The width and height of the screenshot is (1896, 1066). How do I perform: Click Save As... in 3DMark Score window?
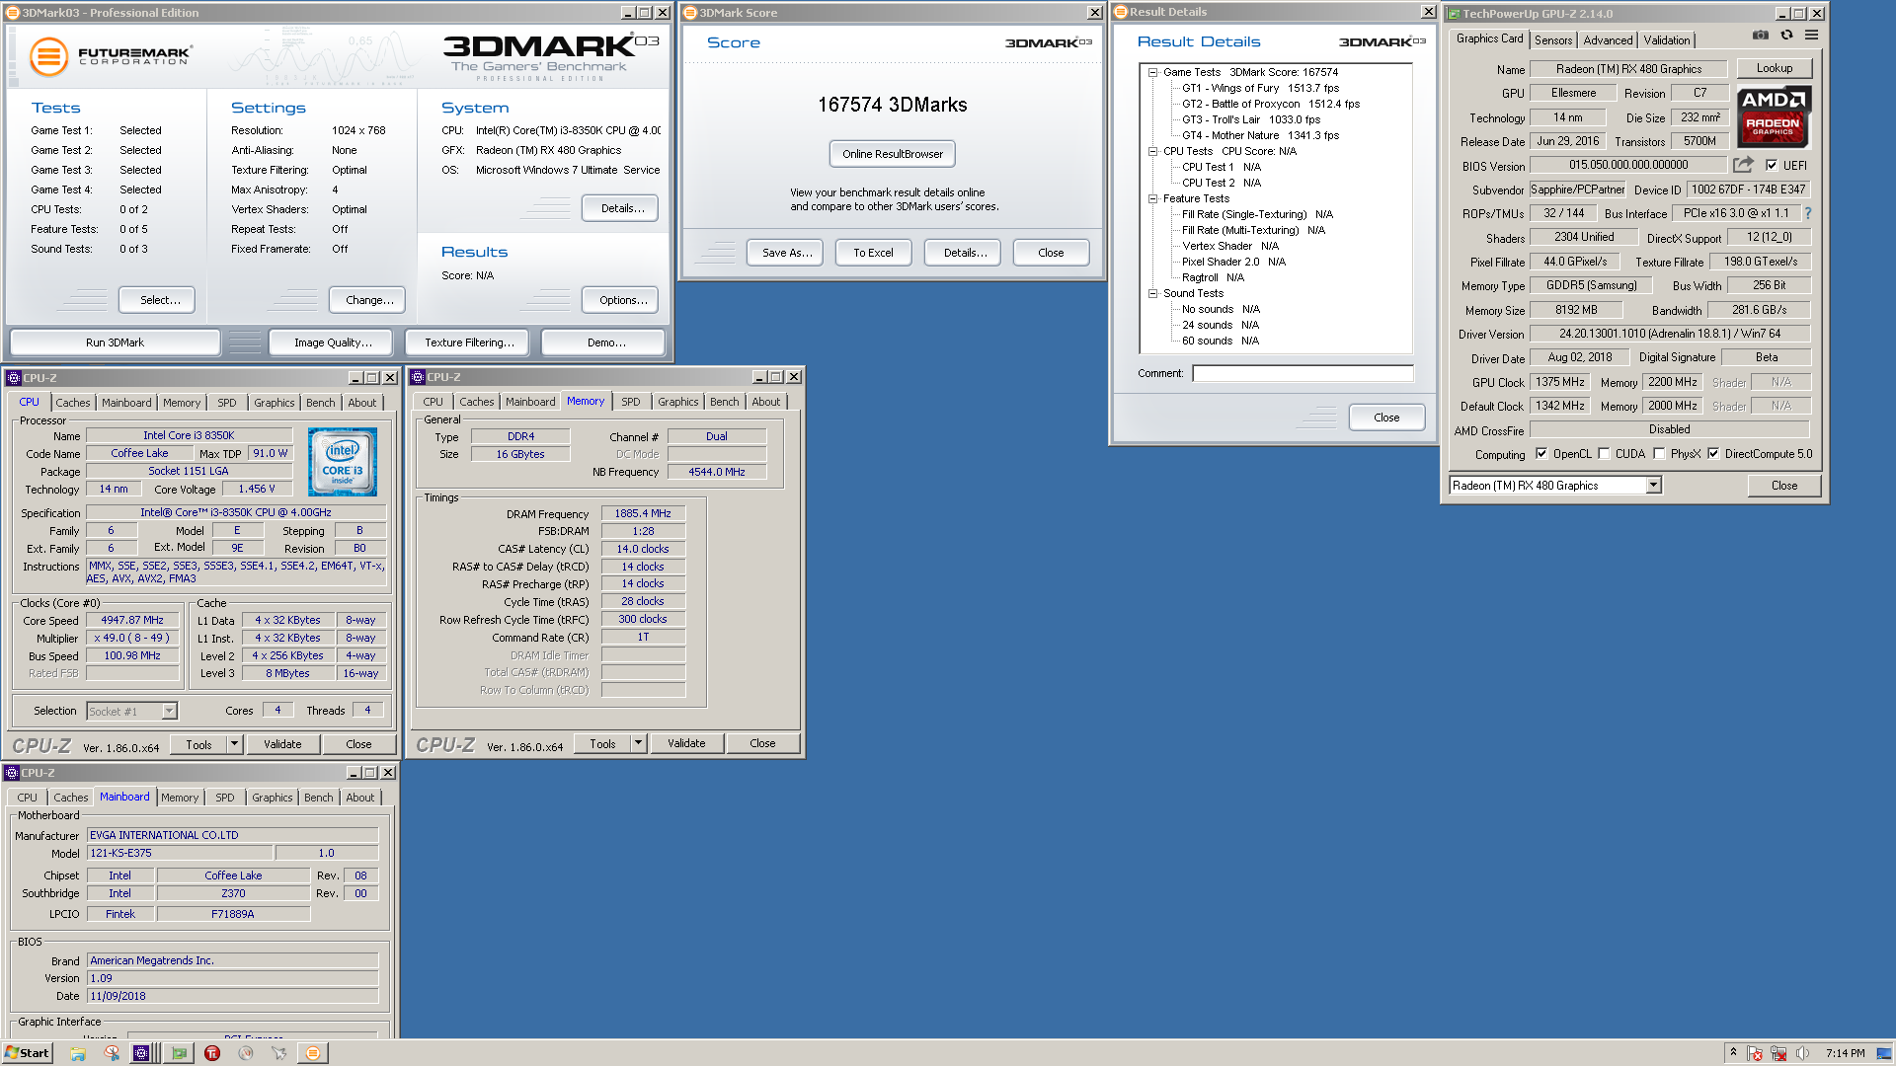click(787, 253)
